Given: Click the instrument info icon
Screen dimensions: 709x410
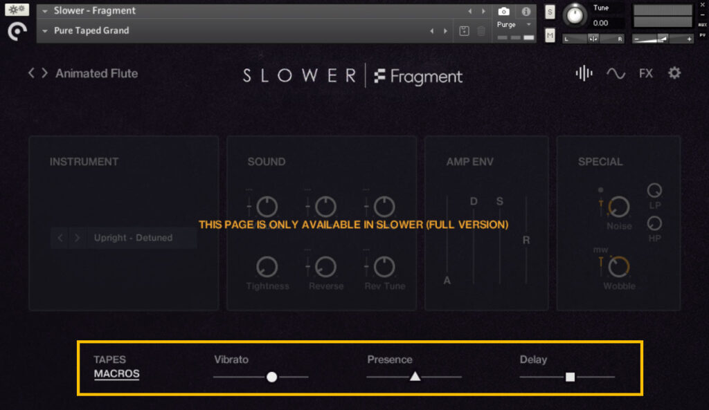Looking at the screenshot, I should [x=525, y=11].
